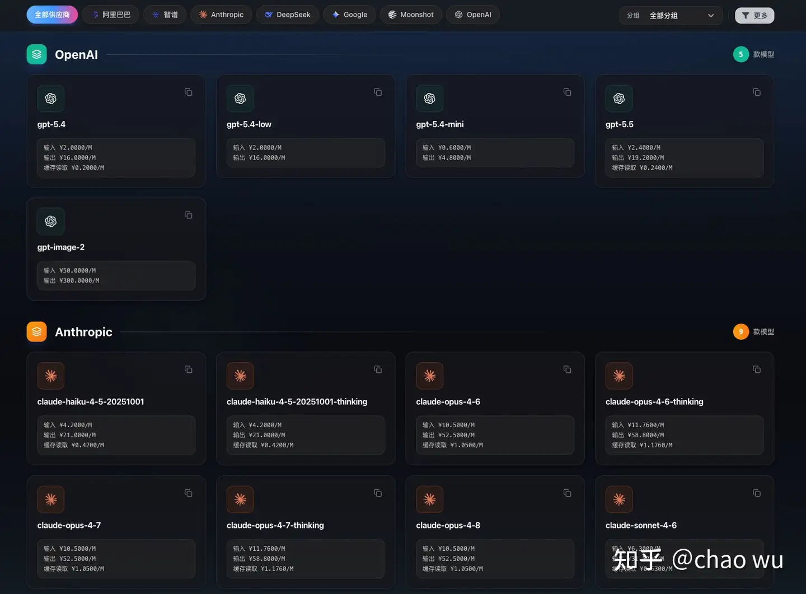Click the 输入 ¥50.0000/M price on gpt-image-2

click(70, 270)
